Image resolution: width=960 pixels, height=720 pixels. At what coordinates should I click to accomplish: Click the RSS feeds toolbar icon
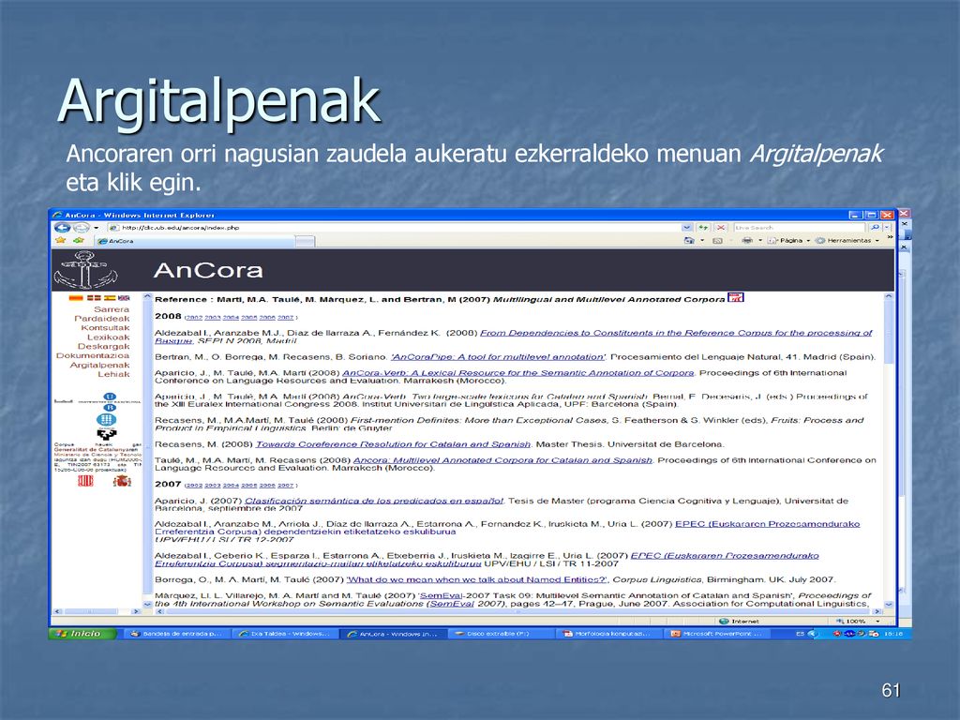pyautogui.click(x=717, y=241)
